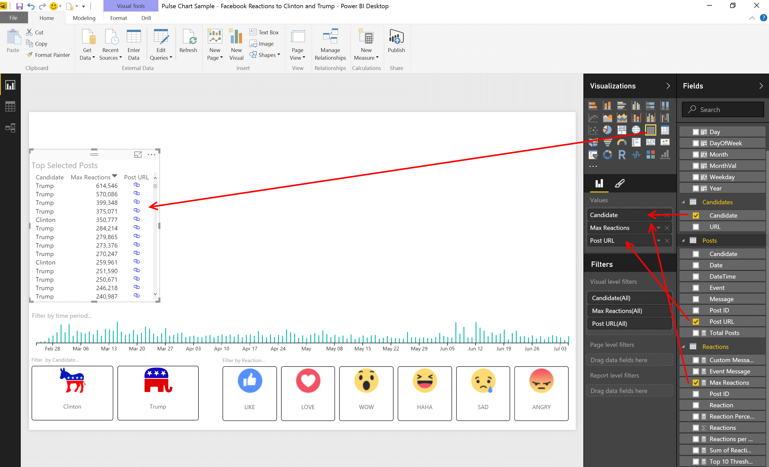The image size is (769, 467).
Task: Open the first Trump post URL link
Action: (136, 185)
